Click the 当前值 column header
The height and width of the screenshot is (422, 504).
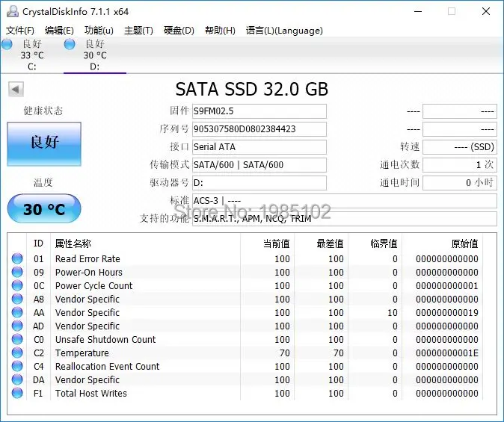(x=277, y=243)
